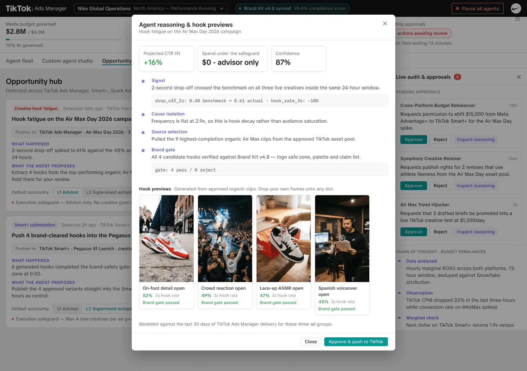The height and width of the screenshot is (371, 527).
Task: Approve and push hooks to TikTok
Action: 356,342
